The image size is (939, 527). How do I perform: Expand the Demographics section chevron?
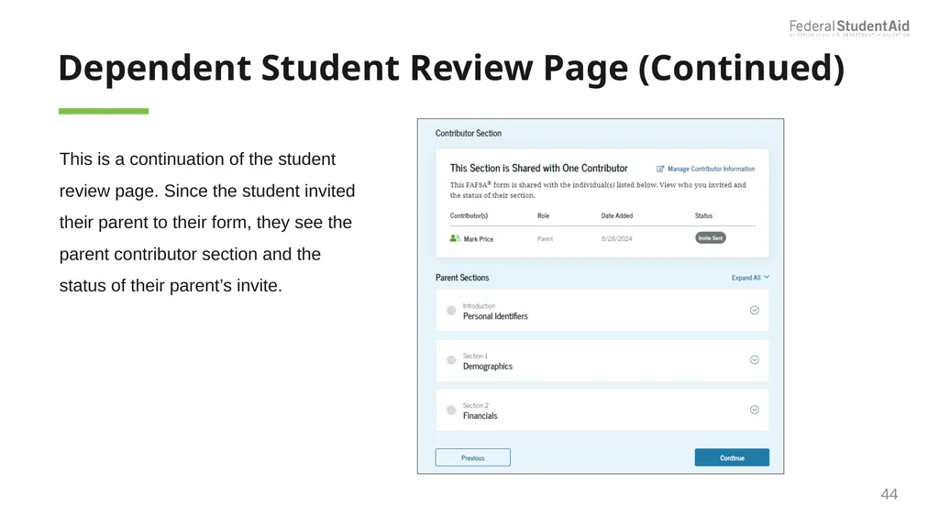[x=755, y=360]
